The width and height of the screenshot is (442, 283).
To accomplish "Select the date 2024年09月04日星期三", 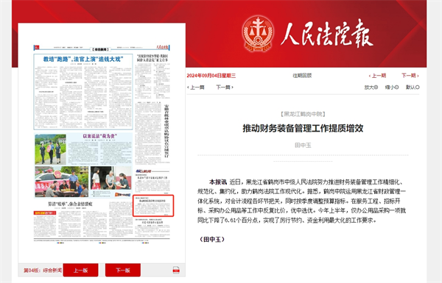I will coord(211,76).
